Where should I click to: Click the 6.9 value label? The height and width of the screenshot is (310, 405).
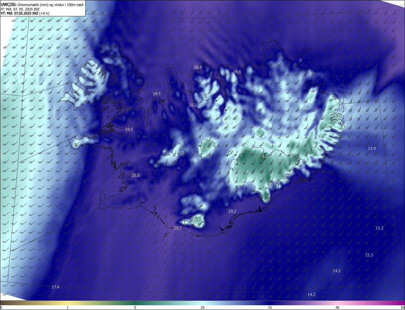click(x=196, y=219)
